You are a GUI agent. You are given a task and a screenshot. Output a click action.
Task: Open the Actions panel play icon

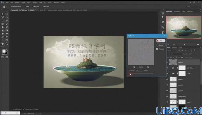click(x=163, y=17)
